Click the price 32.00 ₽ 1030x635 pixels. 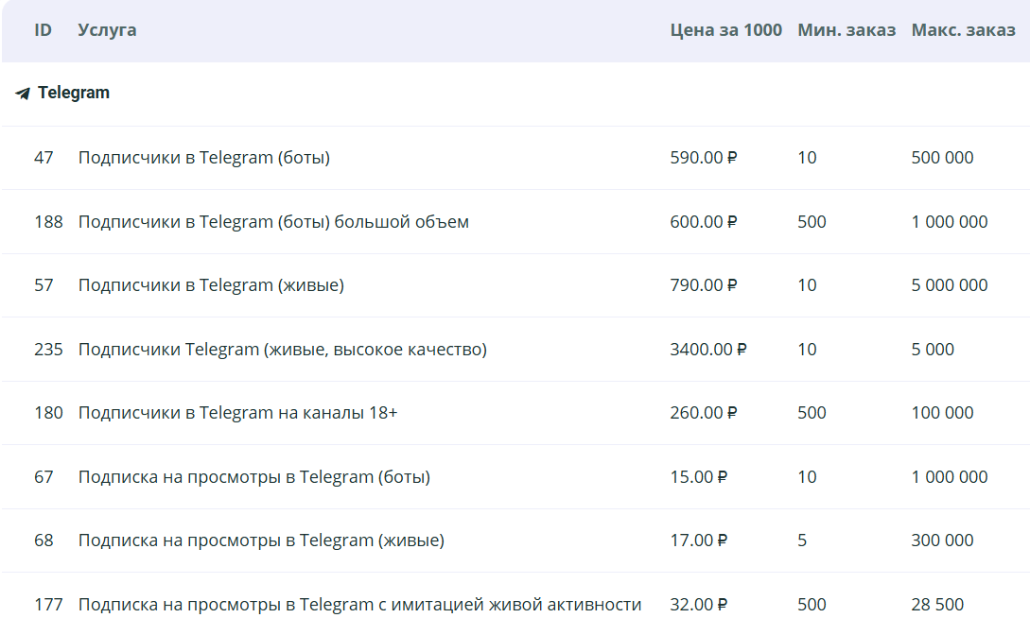[x=699, y=604]
